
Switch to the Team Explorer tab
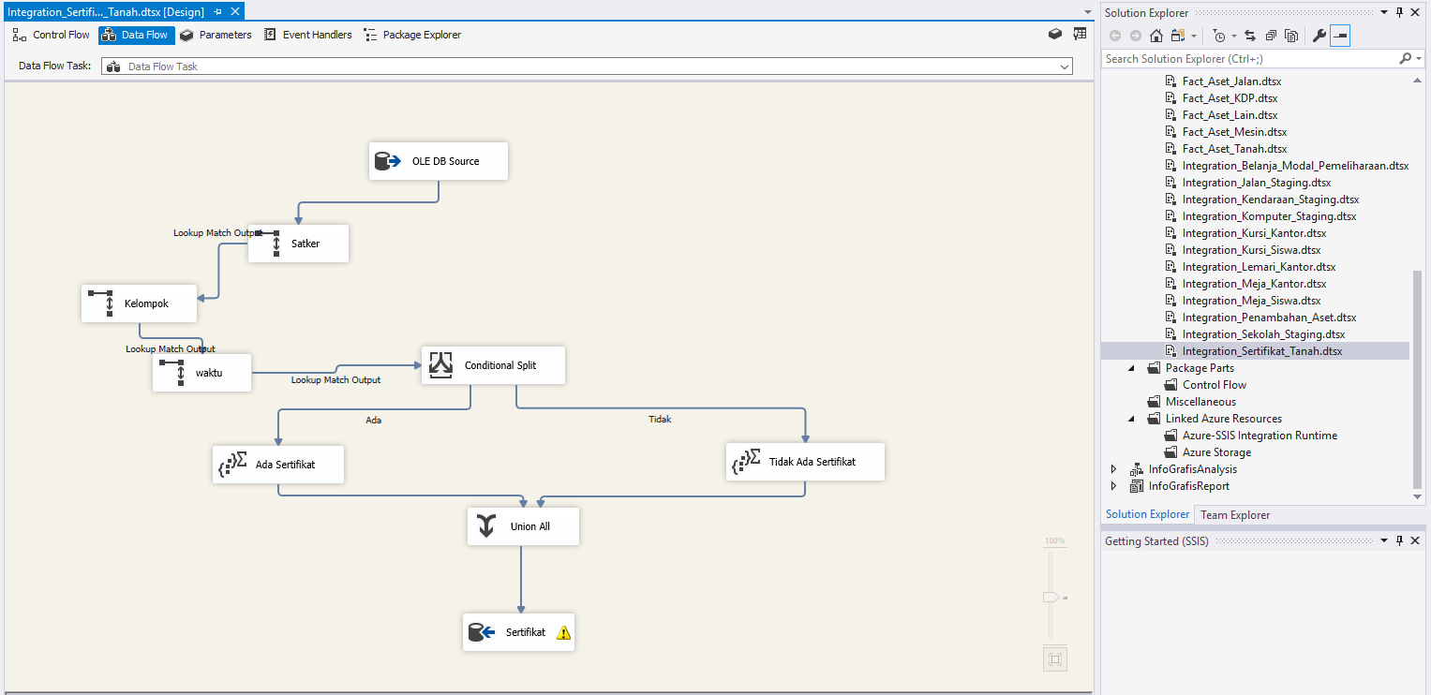coord(1235,514)
